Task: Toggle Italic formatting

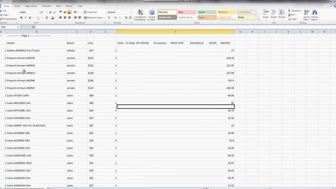Action: 26,17
